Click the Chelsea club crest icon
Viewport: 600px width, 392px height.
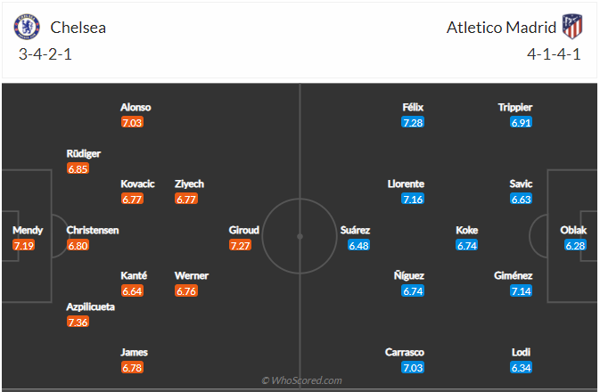(x=27, y=27)
